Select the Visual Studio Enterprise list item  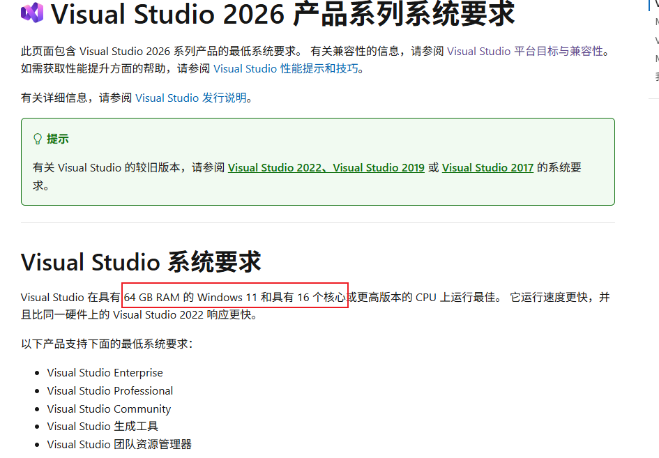[x=105, y=373]
